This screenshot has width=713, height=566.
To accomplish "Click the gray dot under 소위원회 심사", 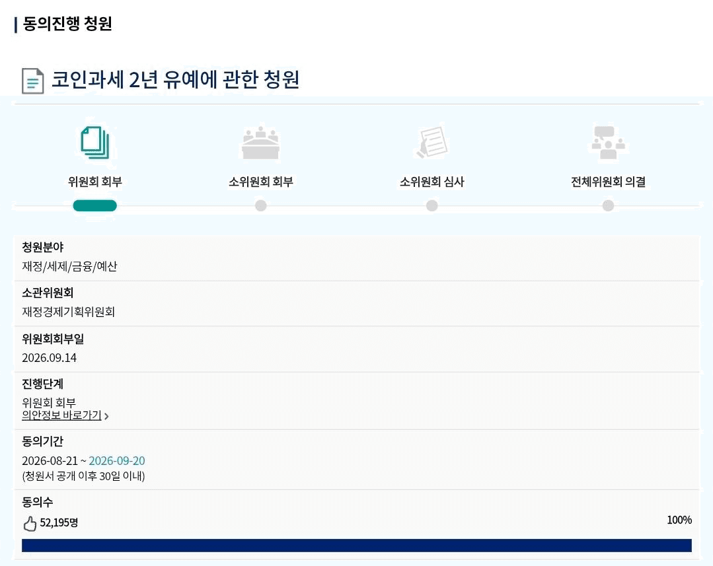I will click(432, 205).
